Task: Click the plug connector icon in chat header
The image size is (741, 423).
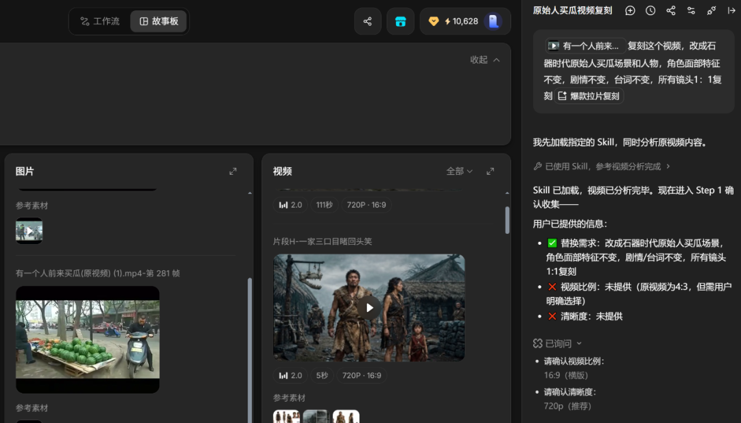Action: (x=711, y=10)
